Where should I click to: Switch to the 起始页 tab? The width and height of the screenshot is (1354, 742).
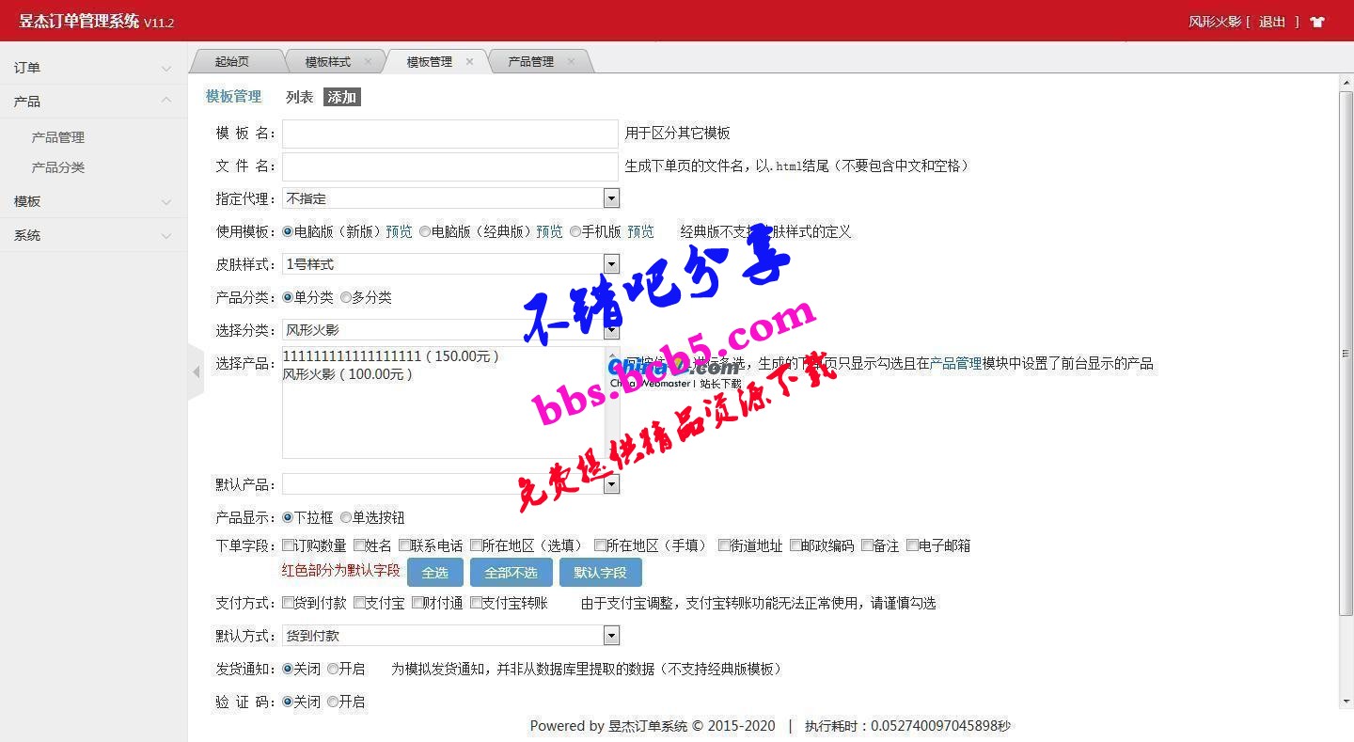[x=232, y=61]
